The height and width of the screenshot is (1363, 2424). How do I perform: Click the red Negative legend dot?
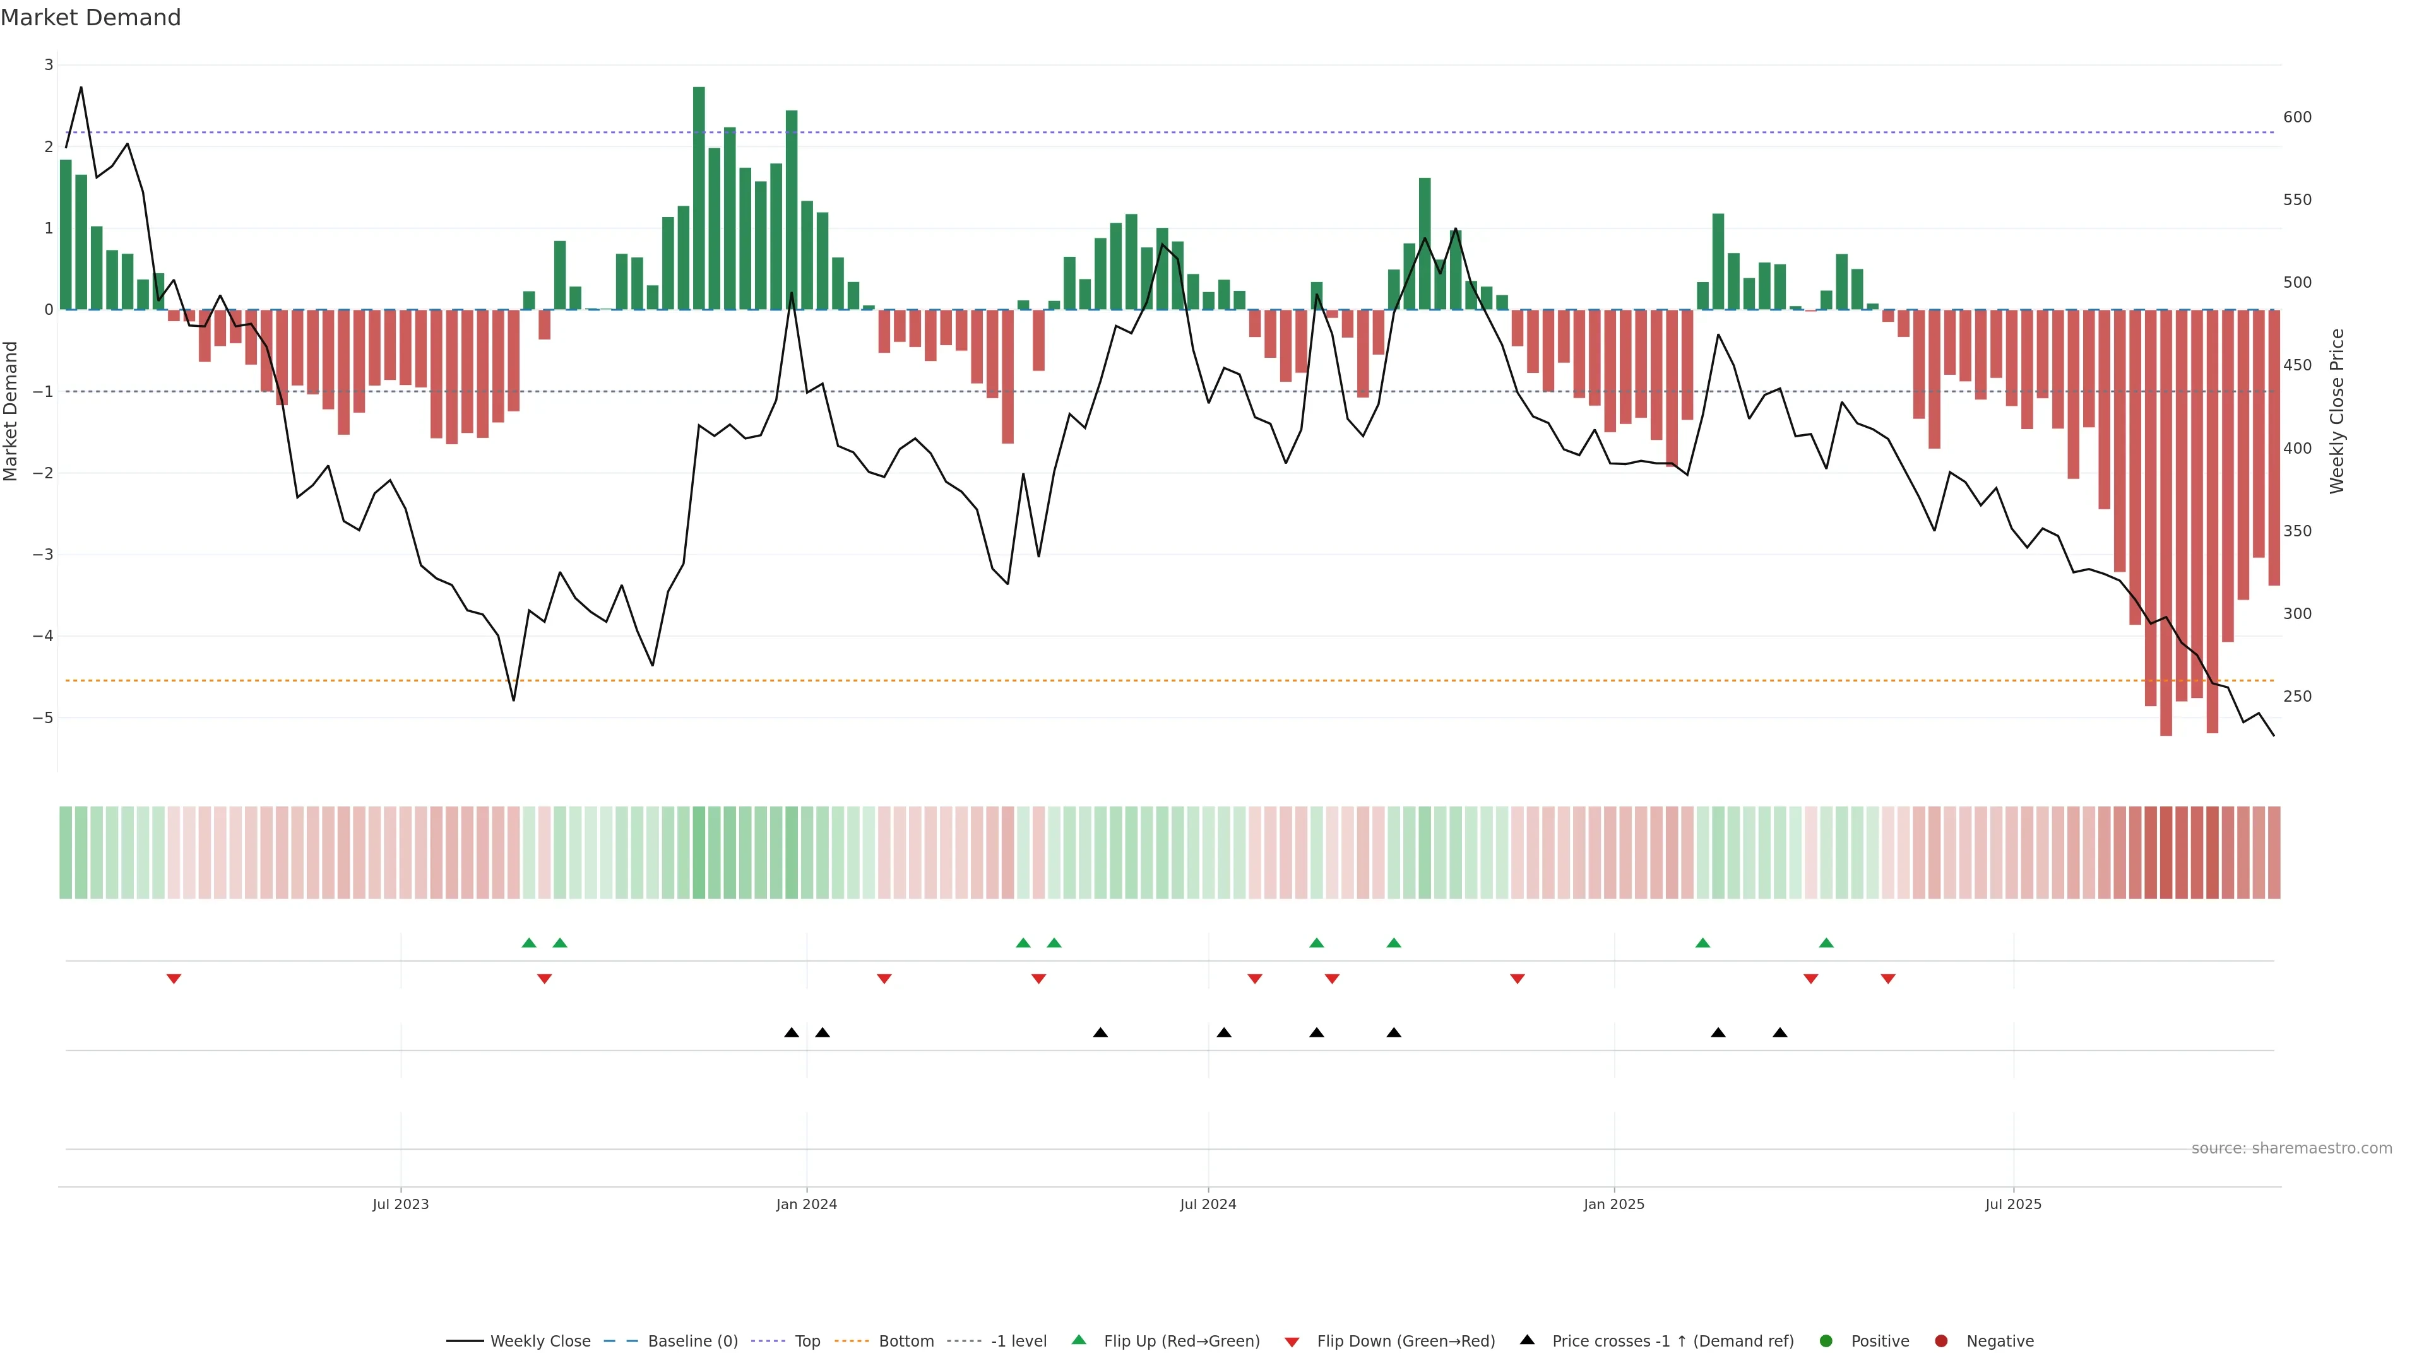click(x=1941, y=1340)
